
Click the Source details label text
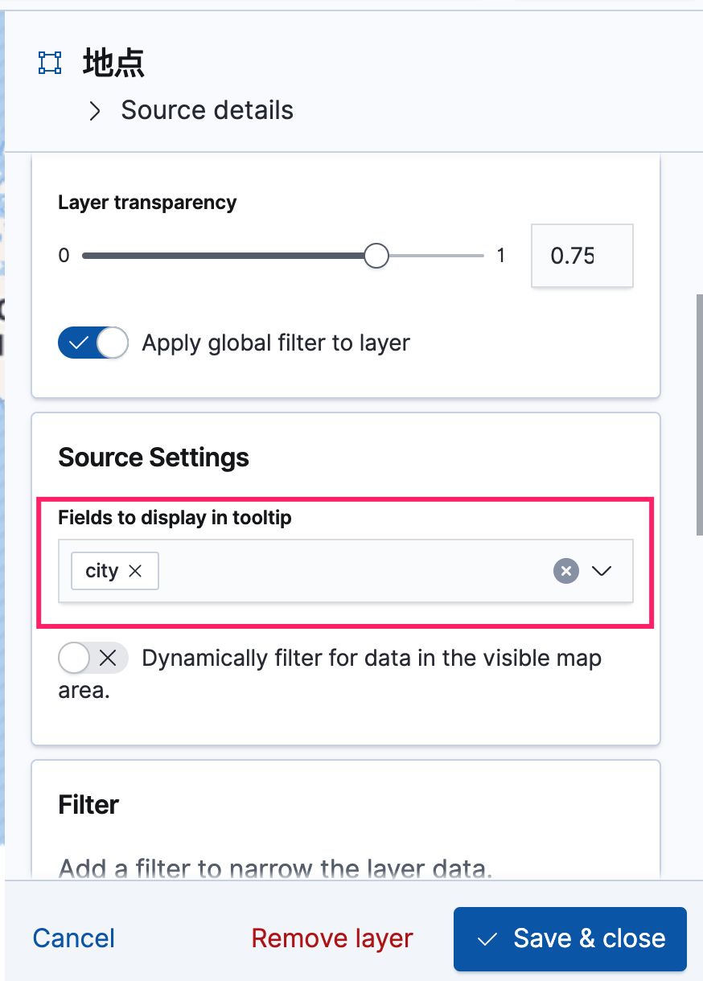[x=207, y=110]
